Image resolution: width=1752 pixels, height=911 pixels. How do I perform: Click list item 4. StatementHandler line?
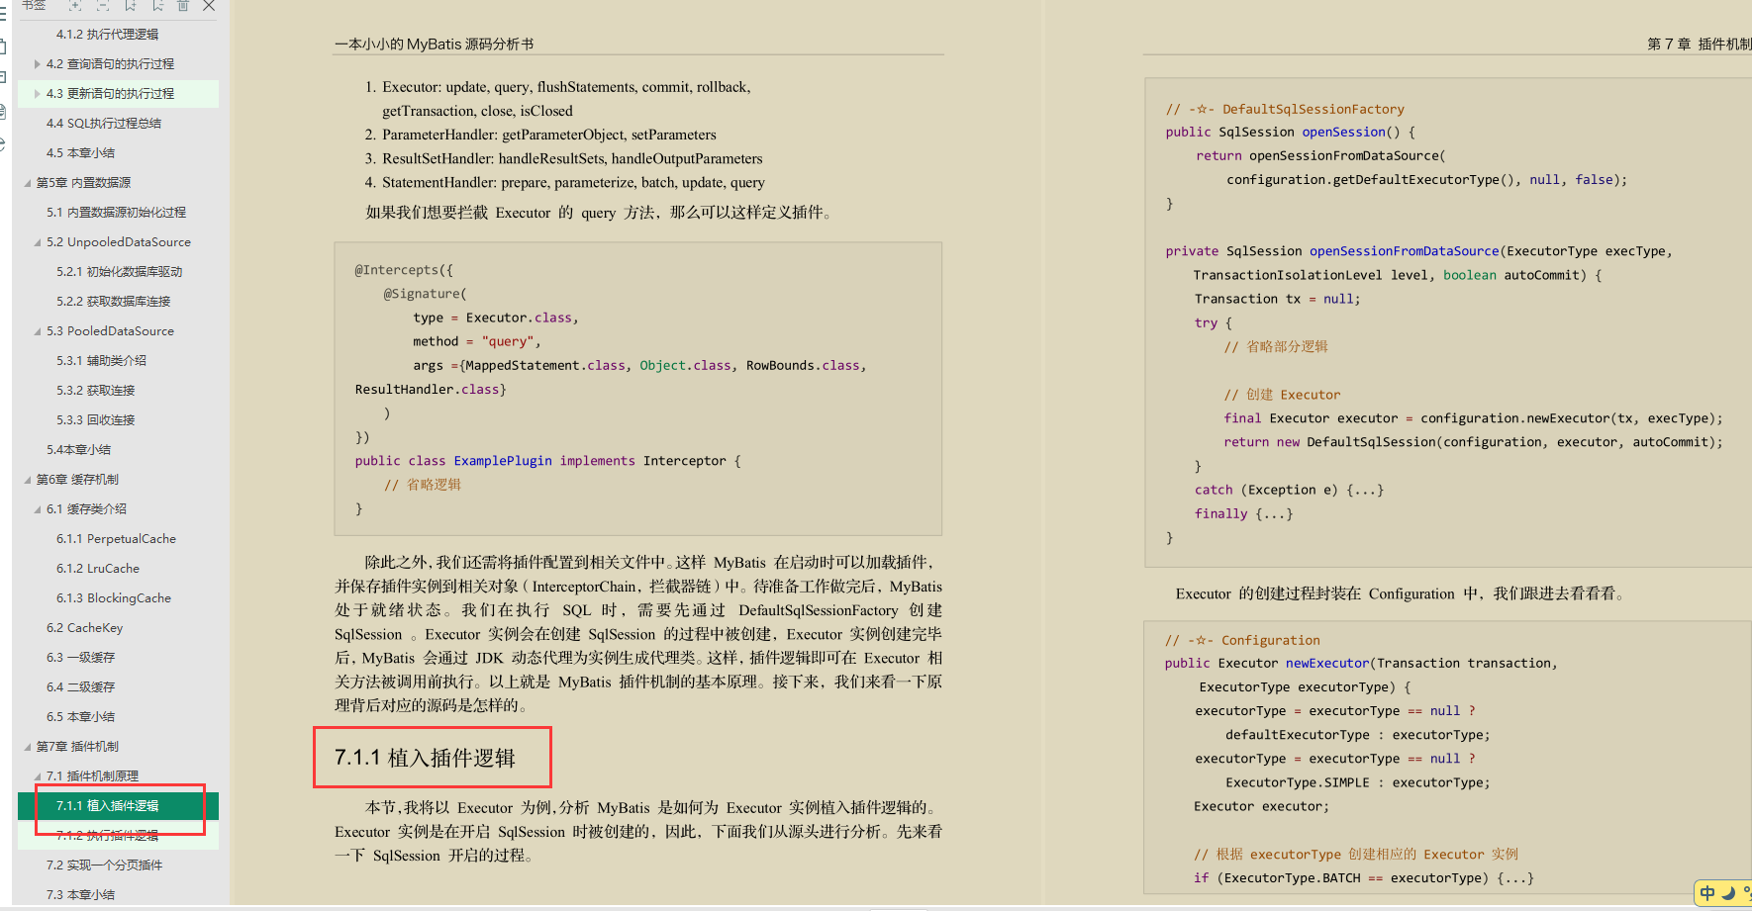tap(564, 182)
